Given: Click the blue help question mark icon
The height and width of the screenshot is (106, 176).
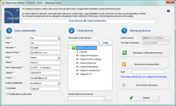Looking at the screenshot, I should [x=168, y=11].
